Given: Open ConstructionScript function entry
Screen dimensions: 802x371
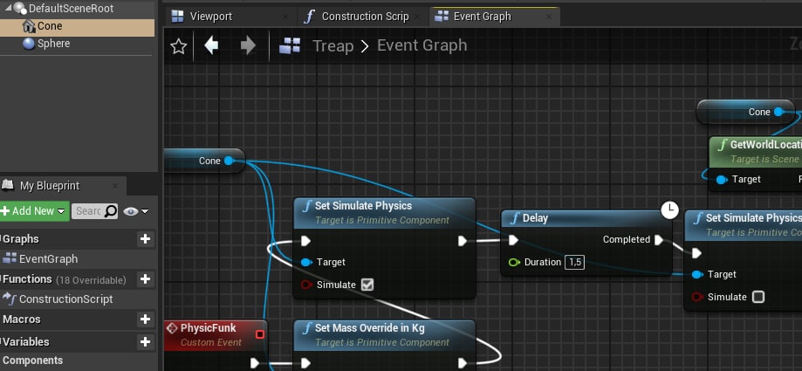Looking at the screenshot, I should click(65, 299).
